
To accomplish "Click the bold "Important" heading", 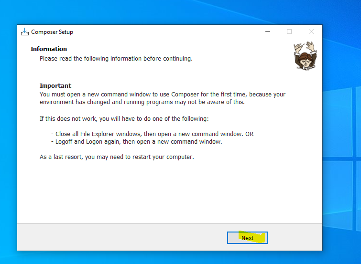I will click(x=55, y=86).
